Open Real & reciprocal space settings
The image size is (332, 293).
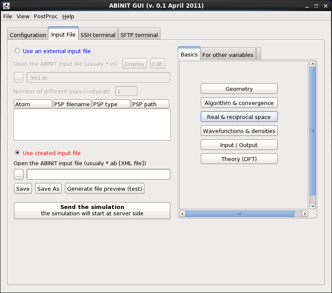[239, 117]
